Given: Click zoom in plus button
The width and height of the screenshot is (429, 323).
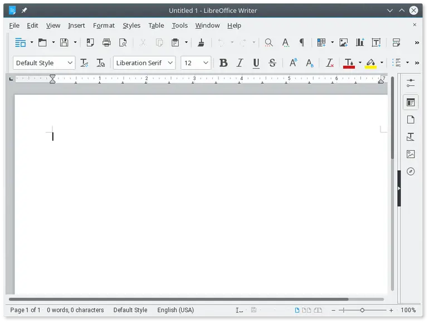Looking at the screenshot, I should [391, 310].
